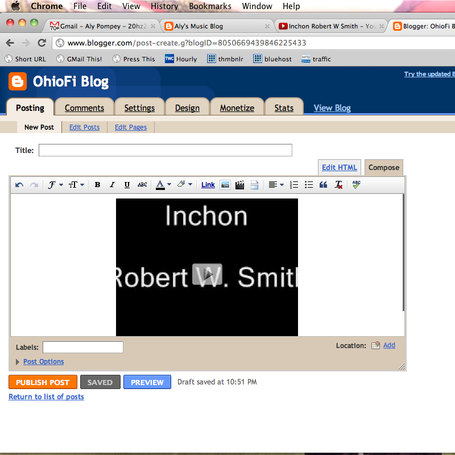Click the post Title field
This screenshot has width=455, height=455.
tap(166, 150)
